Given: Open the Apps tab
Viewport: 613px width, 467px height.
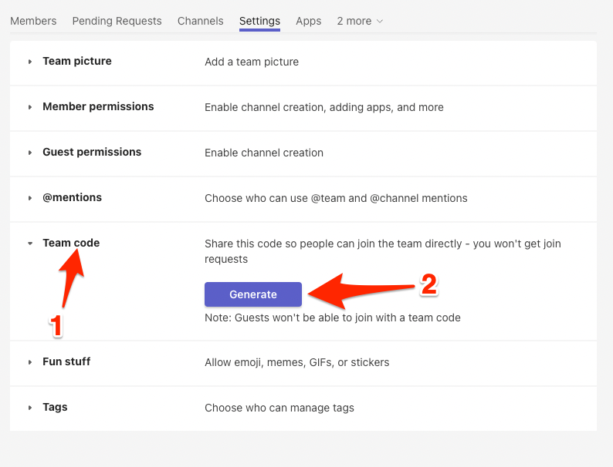Looking at the screenshot, I should 309,21.
